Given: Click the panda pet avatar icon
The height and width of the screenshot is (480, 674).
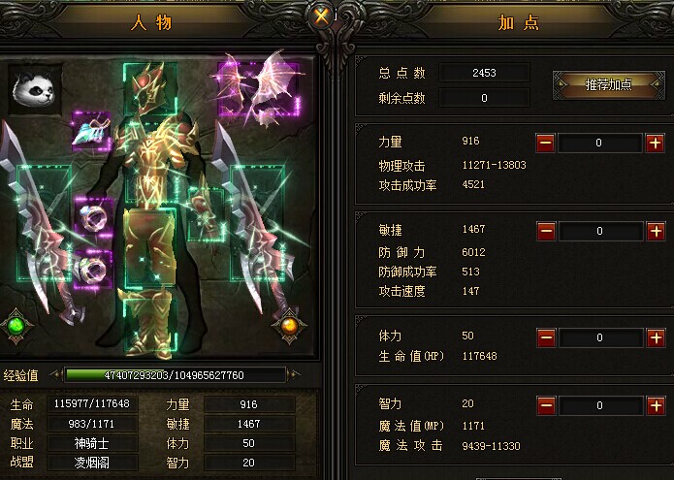Looking at the screenshot, I should point(35,89).
